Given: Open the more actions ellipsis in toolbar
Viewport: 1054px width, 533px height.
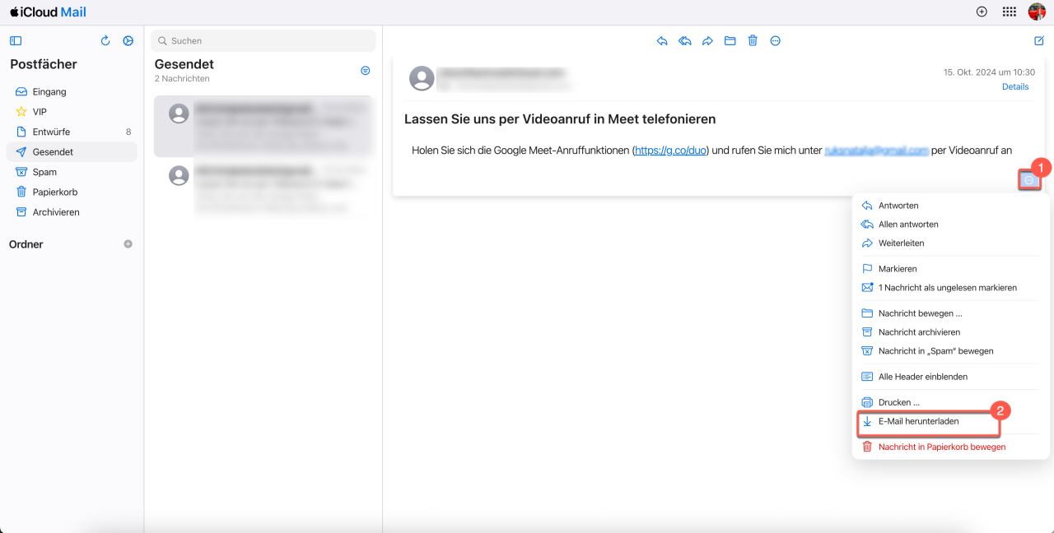Looking at the screenshot, I should (775, 41).
